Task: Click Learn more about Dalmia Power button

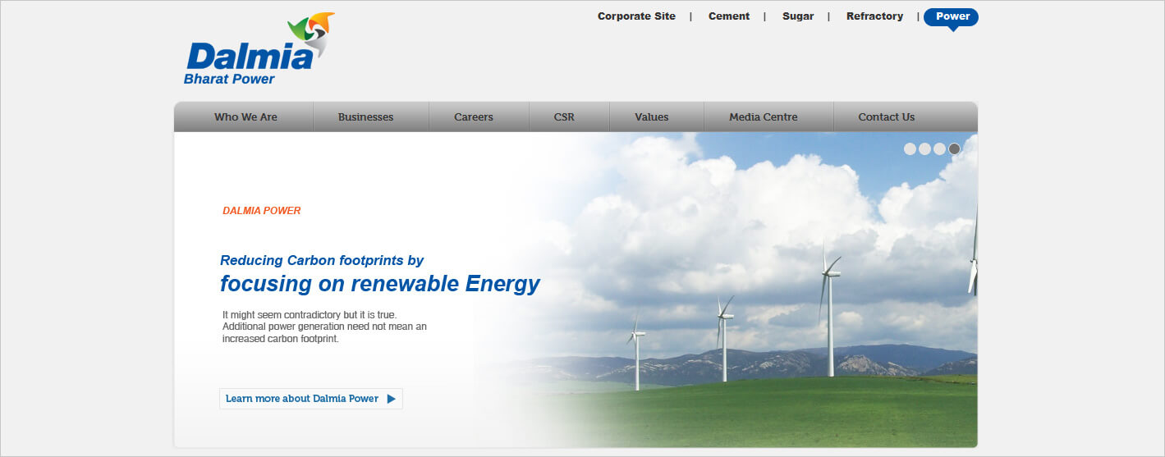Action: click(x=311, y=399)
